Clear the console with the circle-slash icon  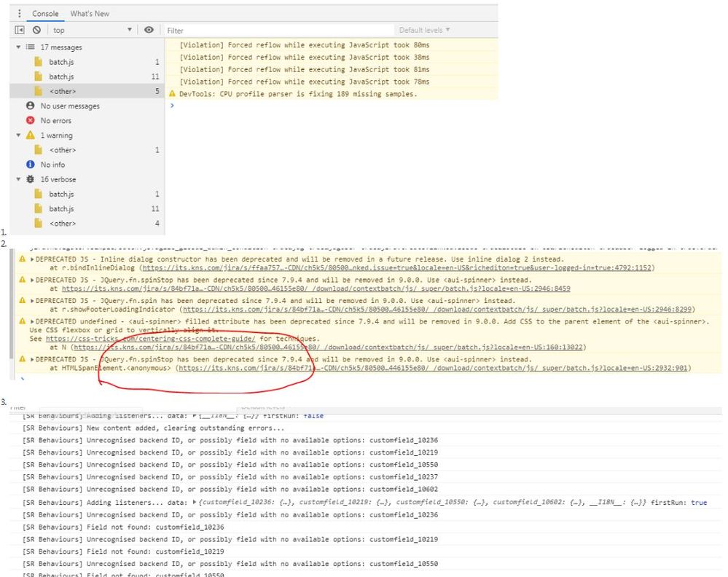click(x=36, y=30)
